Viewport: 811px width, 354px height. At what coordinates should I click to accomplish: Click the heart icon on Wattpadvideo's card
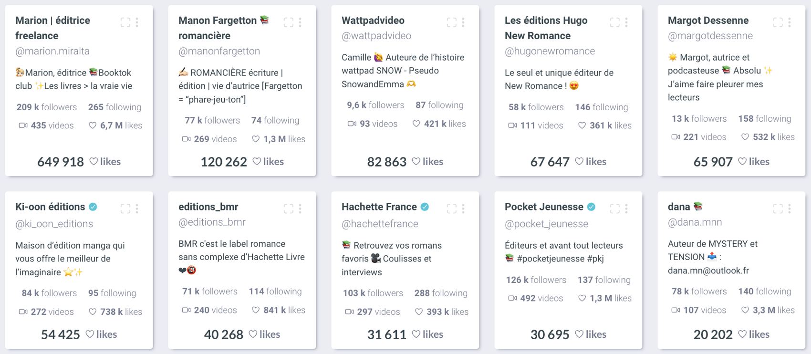pyautogui.click(x=416, y=124)
